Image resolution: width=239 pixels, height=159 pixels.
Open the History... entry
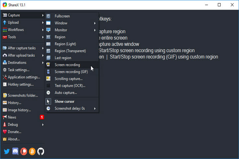(23, 103)
